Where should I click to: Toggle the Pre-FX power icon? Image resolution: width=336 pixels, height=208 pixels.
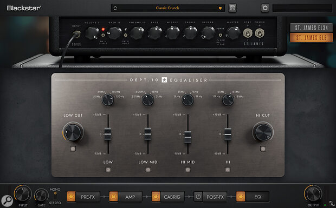click(x=71, y=197)
